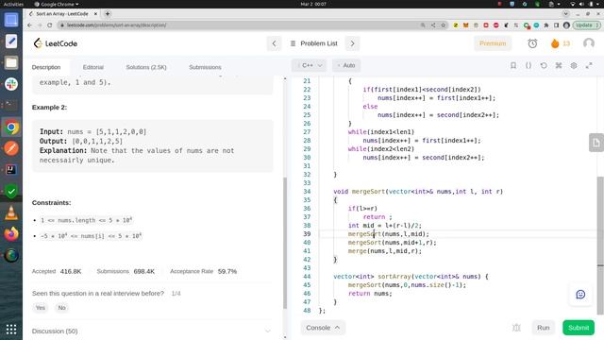Open Activities overview
This screenshot has width=604, height=340.
tap(13, 4)
